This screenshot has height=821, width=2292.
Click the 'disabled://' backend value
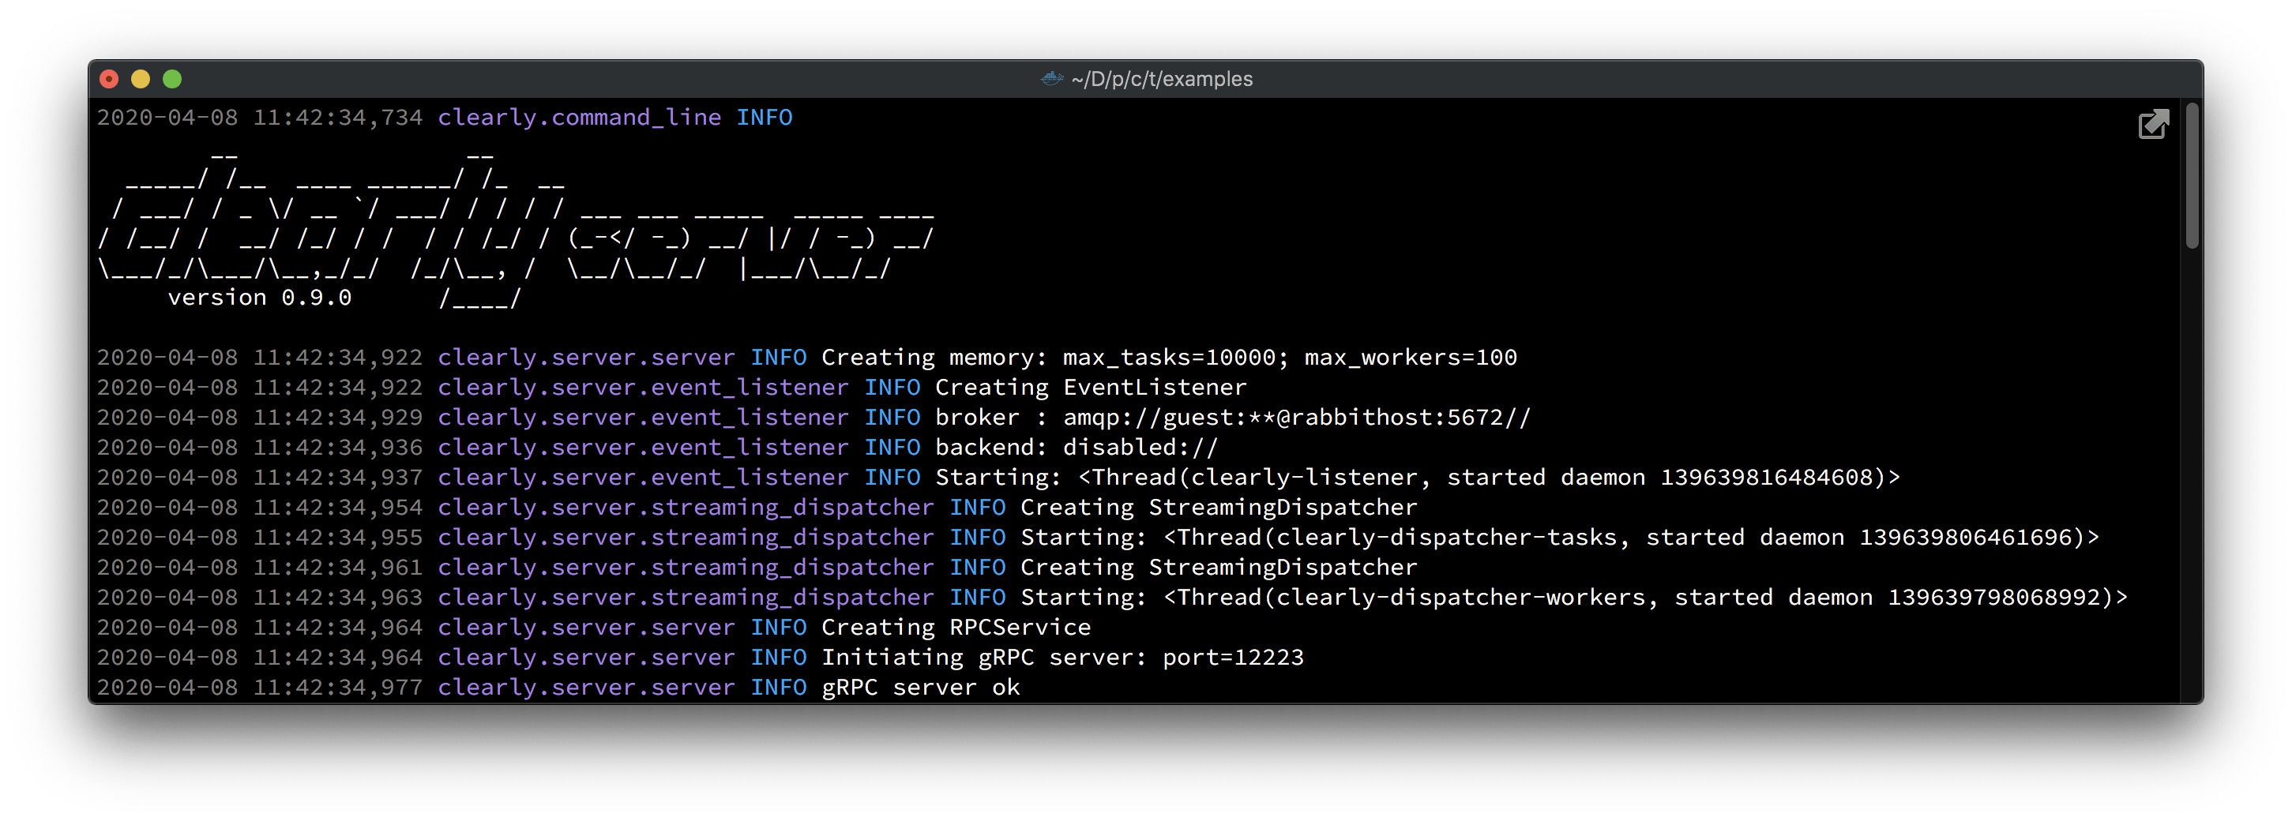[1140, 448]
